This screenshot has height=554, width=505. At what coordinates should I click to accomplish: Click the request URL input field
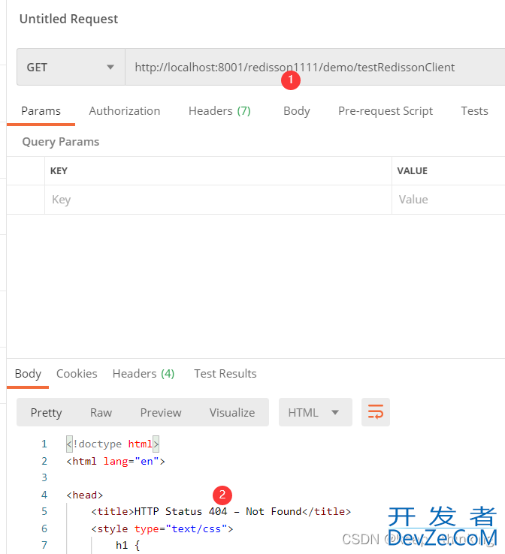(x=315, y=67)
